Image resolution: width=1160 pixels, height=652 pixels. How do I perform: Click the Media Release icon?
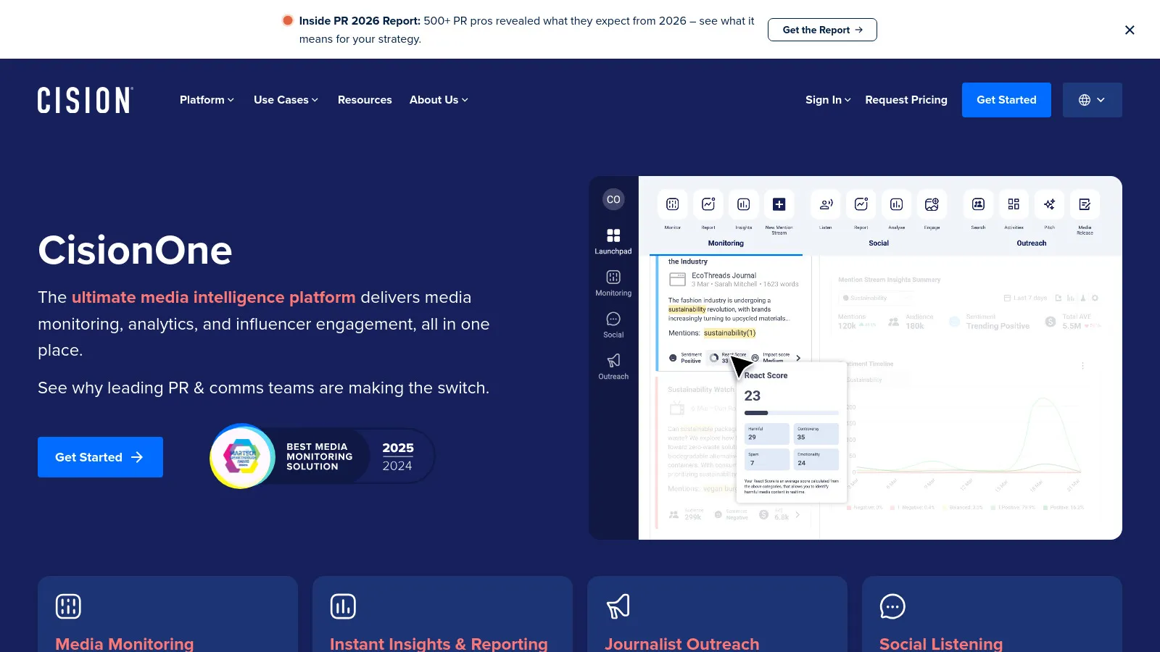1085,204
